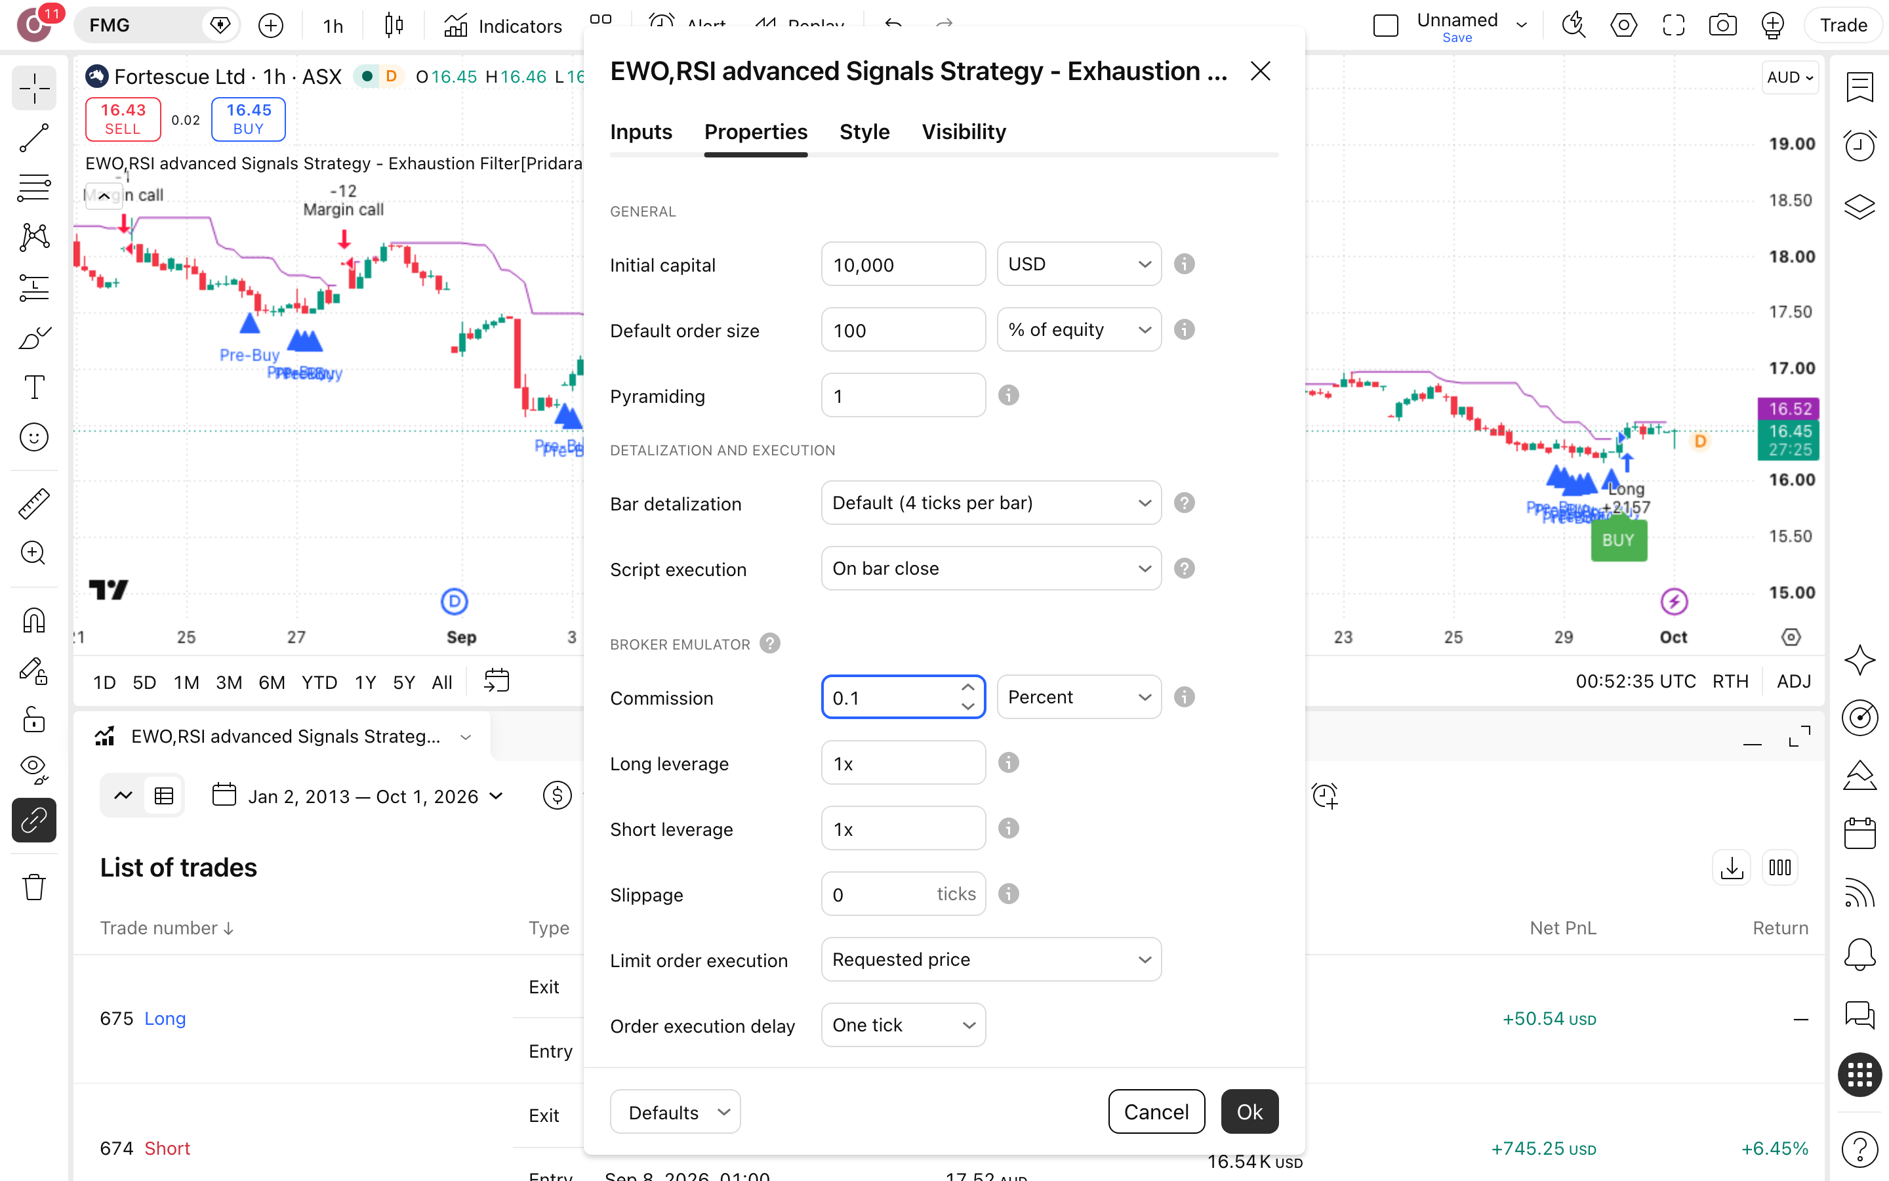Open the emoji and stickers tool

tap(33, 438)
